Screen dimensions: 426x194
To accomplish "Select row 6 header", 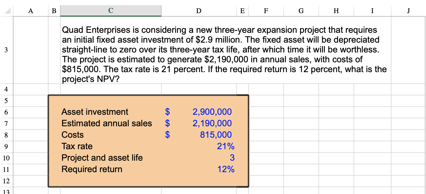I will click(6, 112).
